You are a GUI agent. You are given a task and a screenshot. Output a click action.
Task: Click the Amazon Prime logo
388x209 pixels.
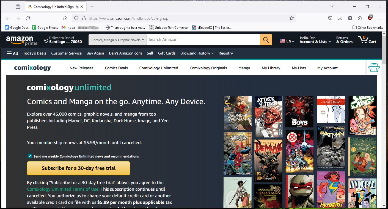(x=22, y=40)
